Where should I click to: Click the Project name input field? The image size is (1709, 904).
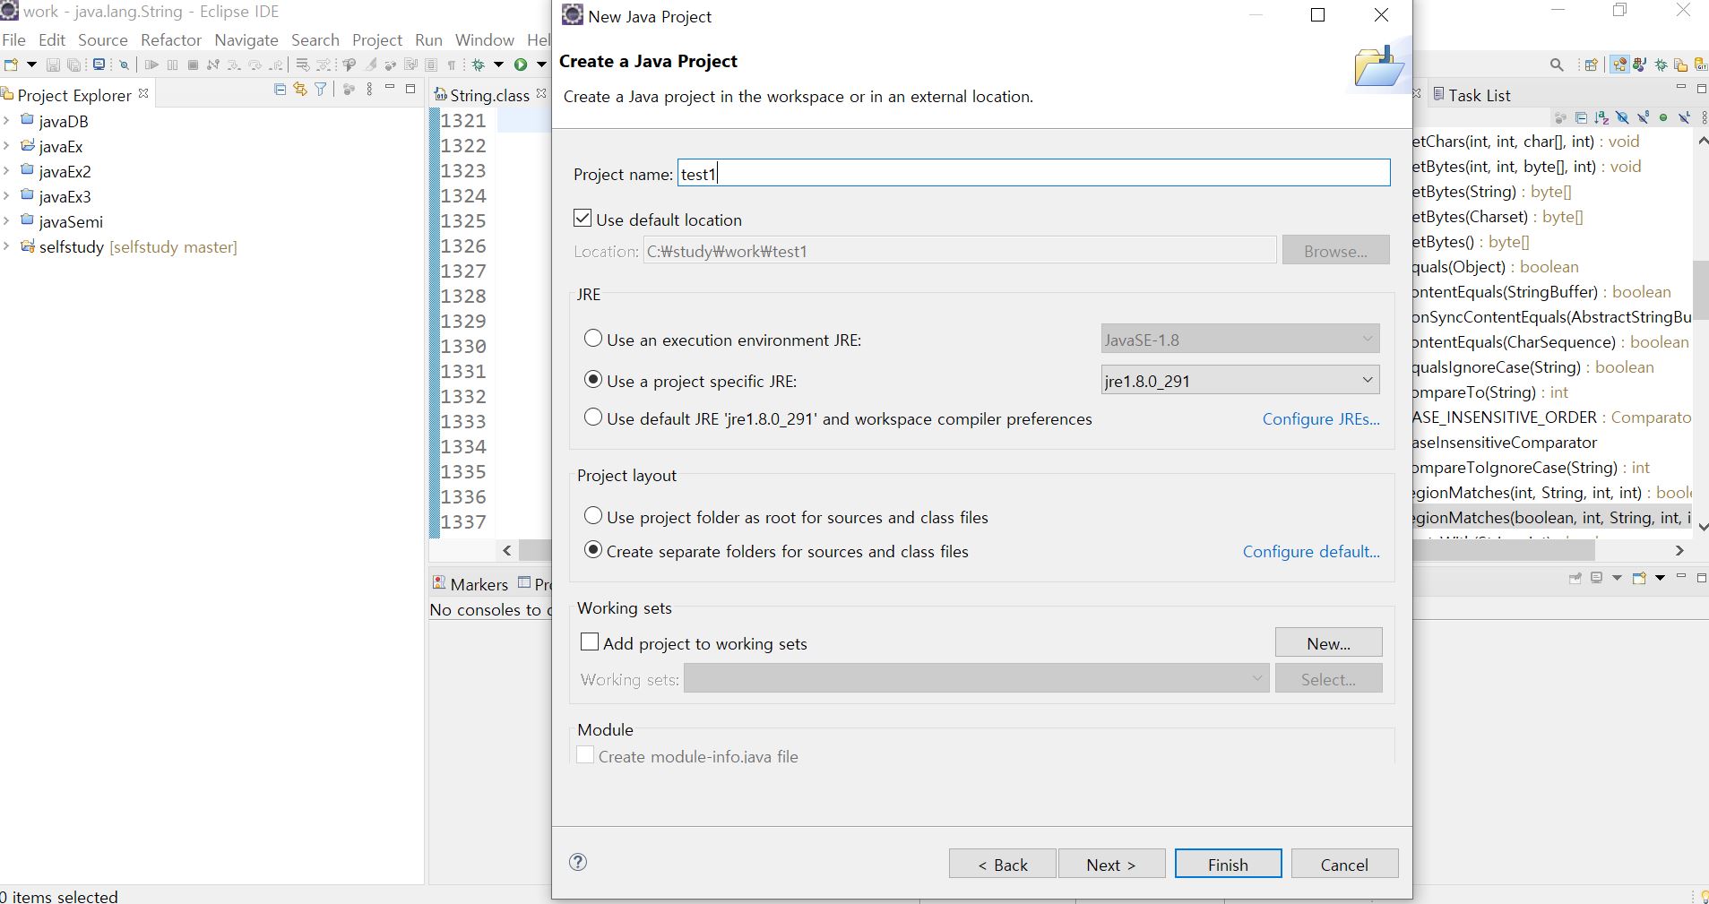click(1033, 173)
